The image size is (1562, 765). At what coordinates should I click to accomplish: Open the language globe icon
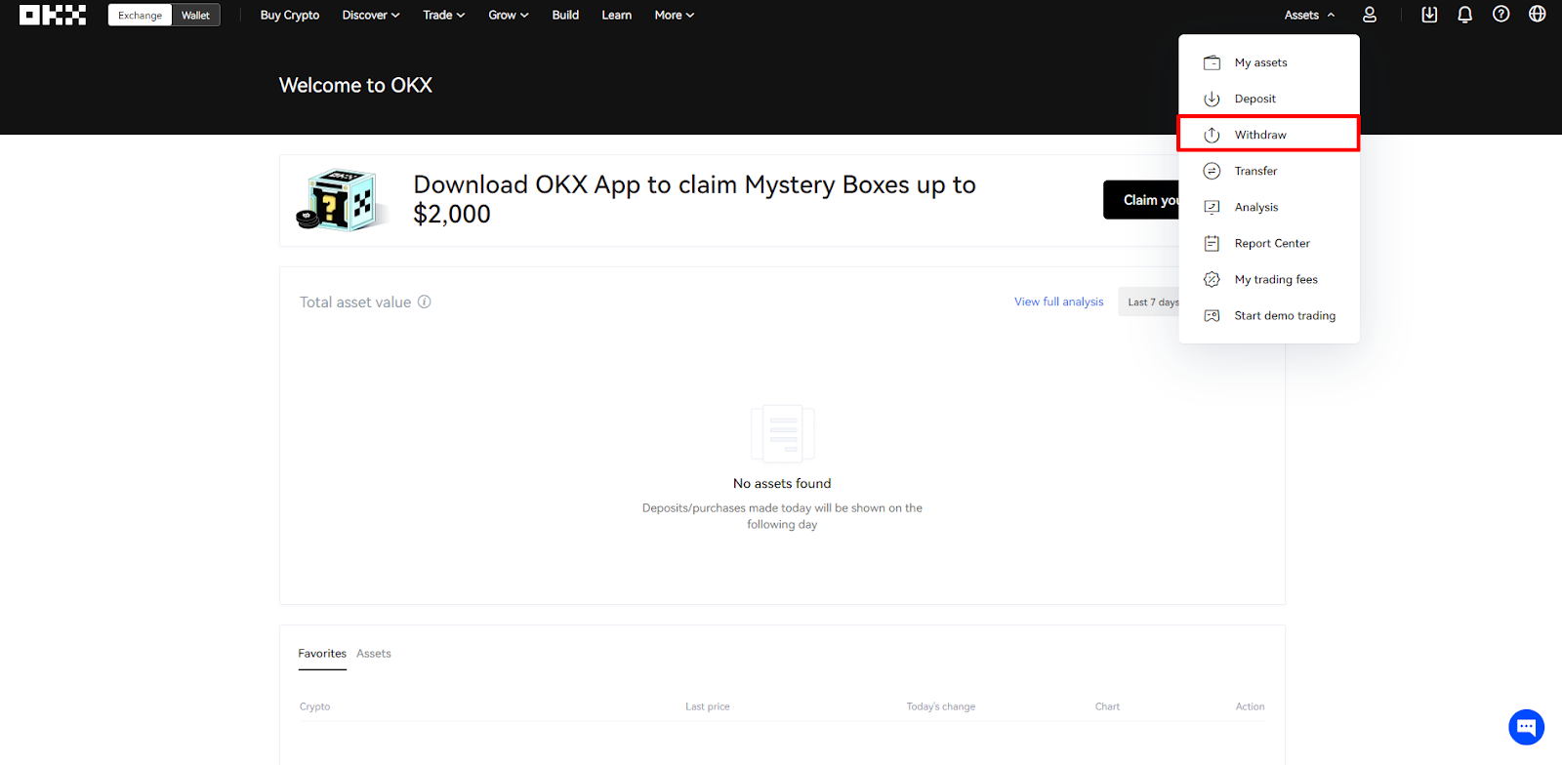pos(1538,15)
